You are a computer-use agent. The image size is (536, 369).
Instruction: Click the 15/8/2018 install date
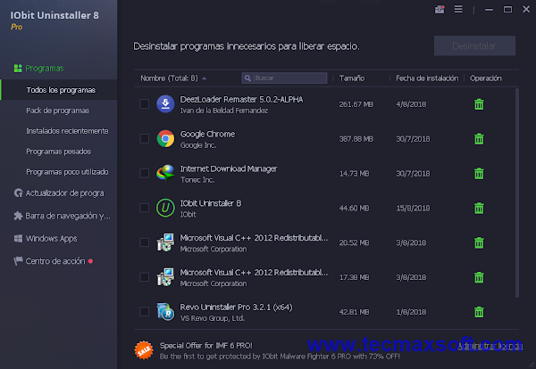tap(413, 208)
